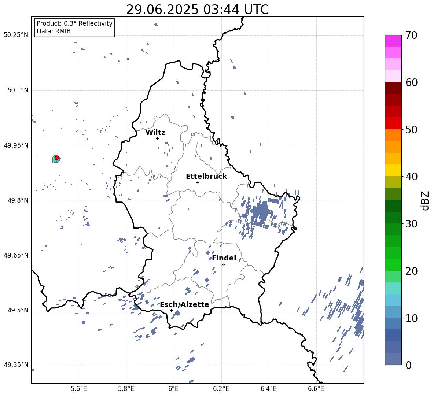The image size is (434, 396).
Task: Click the Ettelbruck city label
Action: point(206,177)
